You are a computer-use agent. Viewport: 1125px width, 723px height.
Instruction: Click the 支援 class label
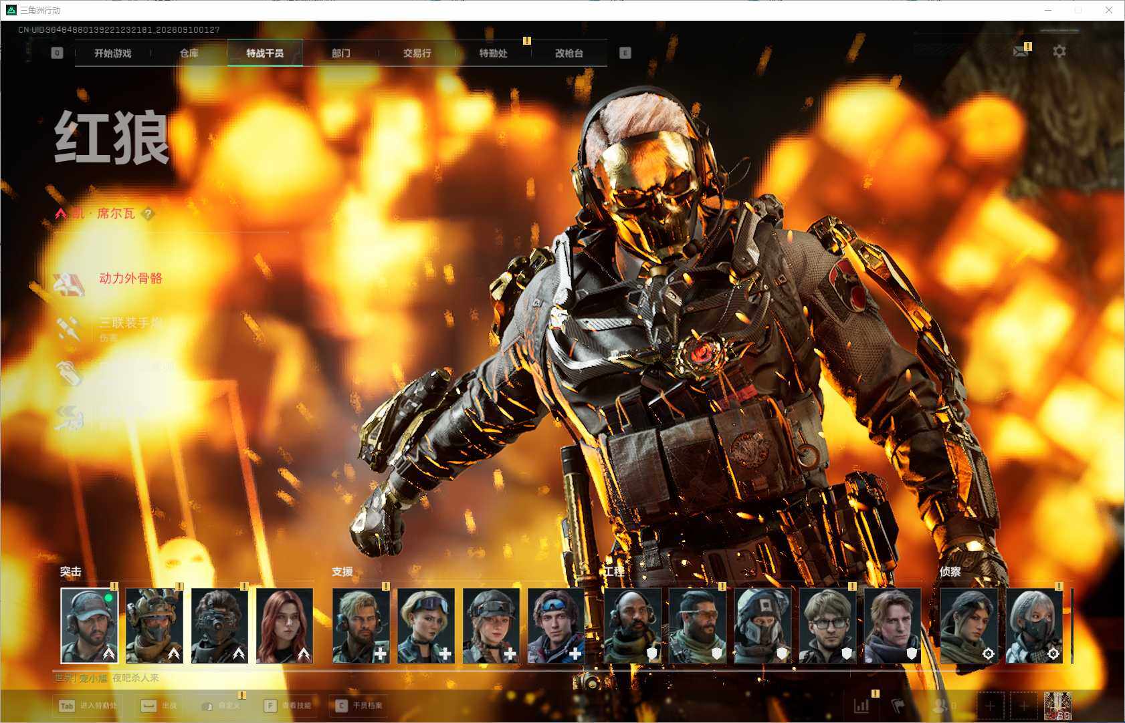coord(342,572)
